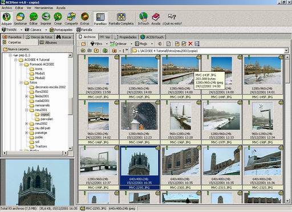Switch to the ACDInTouch tab
The width and height of the screenshot is (292, 212).
tap(152, 37)
